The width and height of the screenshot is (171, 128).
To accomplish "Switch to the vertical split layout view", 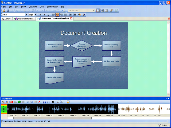I will [x=106, y=11].
